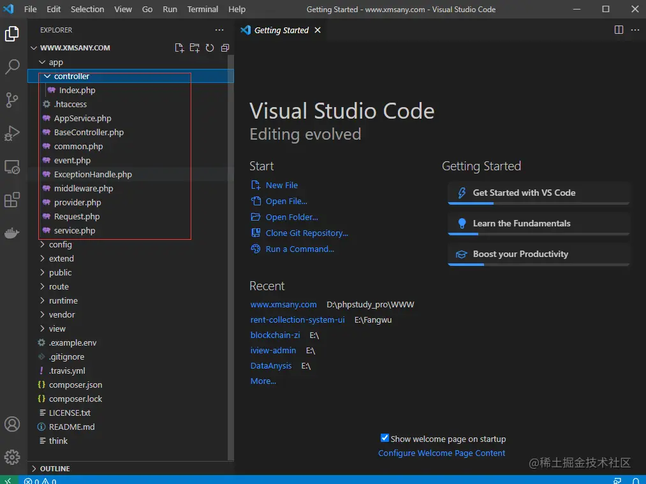Open the Run menu

(x=170, y=9)
